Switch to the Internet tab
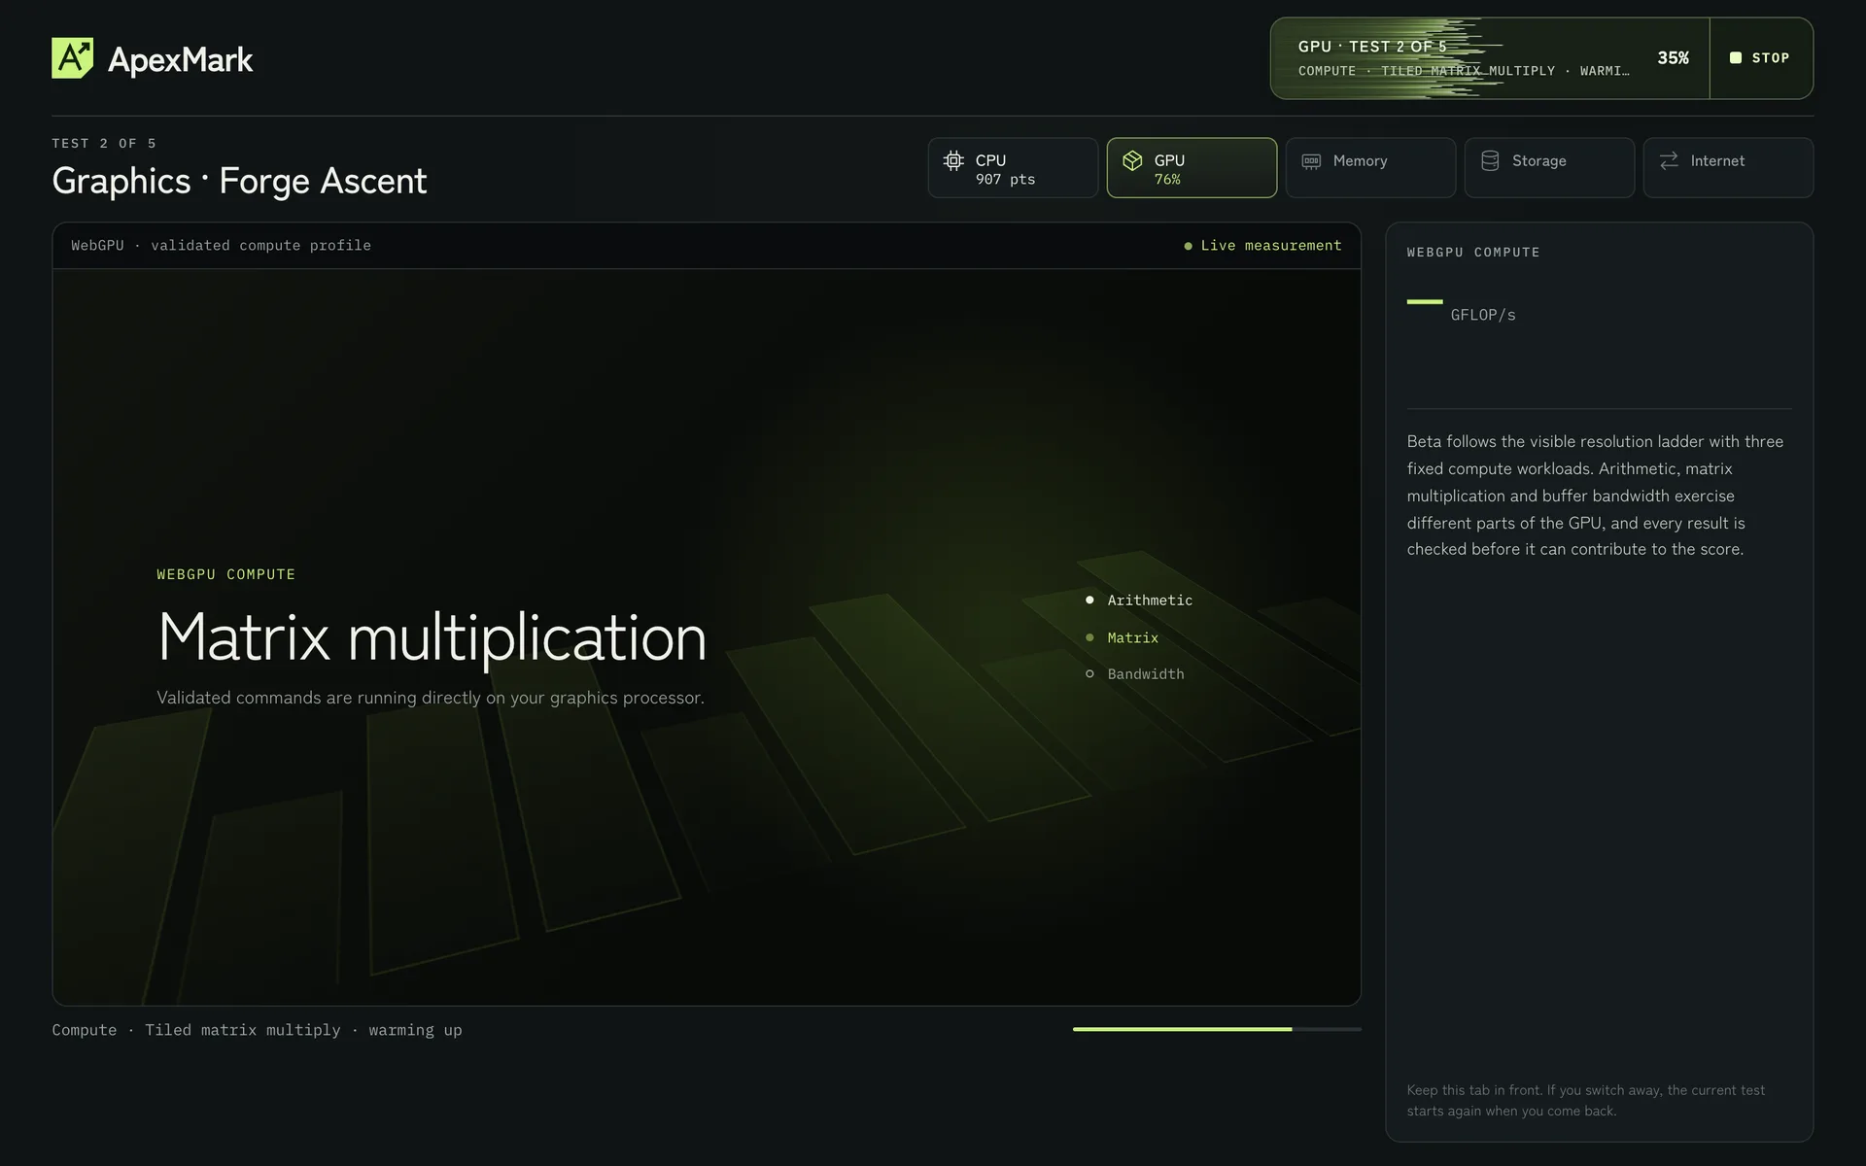Screen dimensions: 1866x1166 [1728, 168]
